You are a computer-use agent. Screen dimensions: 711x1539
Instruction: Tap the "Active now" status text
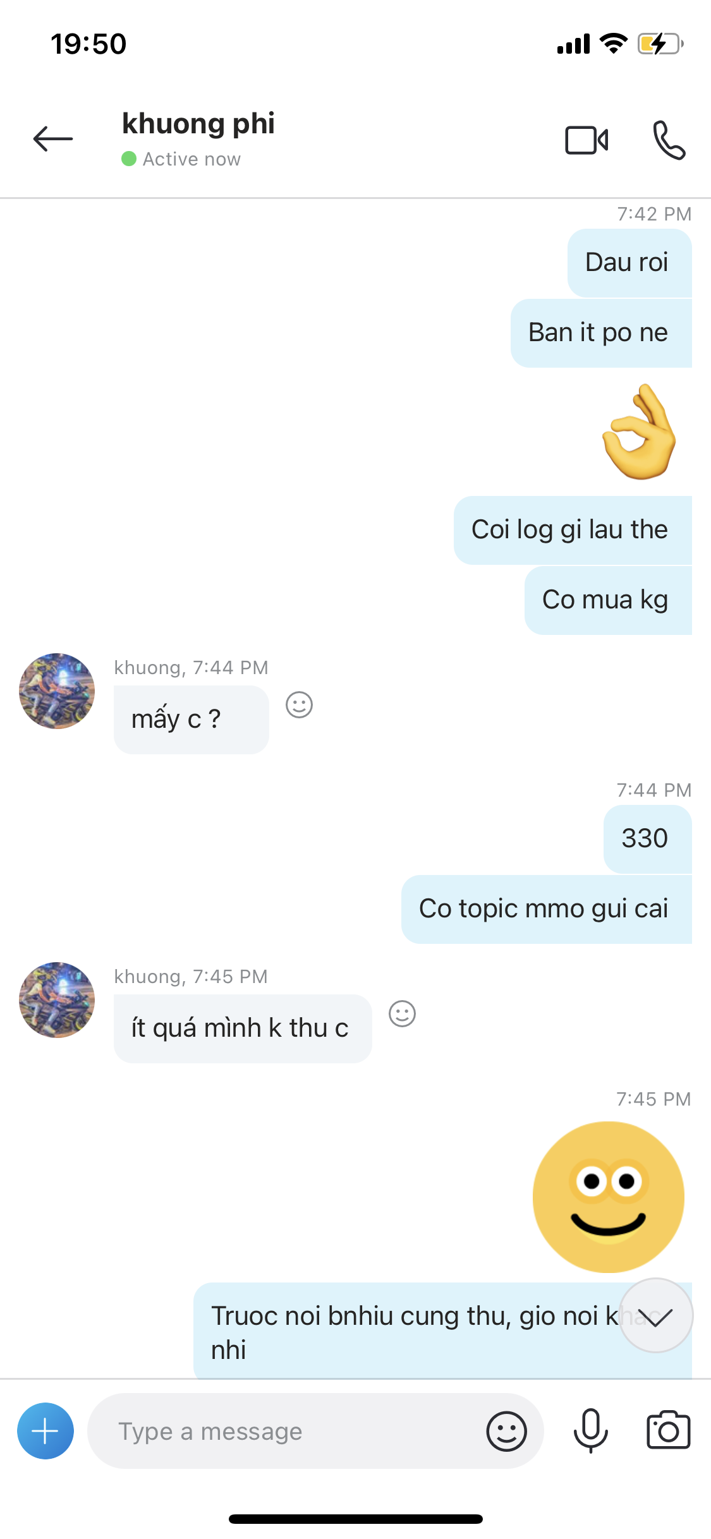click(x=191, y=159)
